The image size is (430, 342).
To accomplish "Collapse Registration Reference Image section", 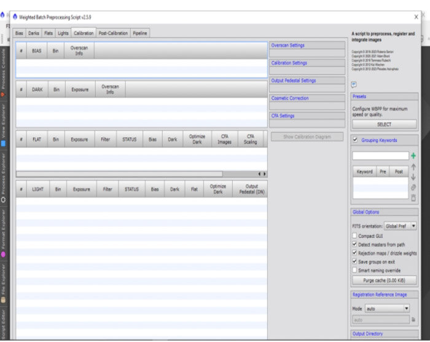I will 385,295.
